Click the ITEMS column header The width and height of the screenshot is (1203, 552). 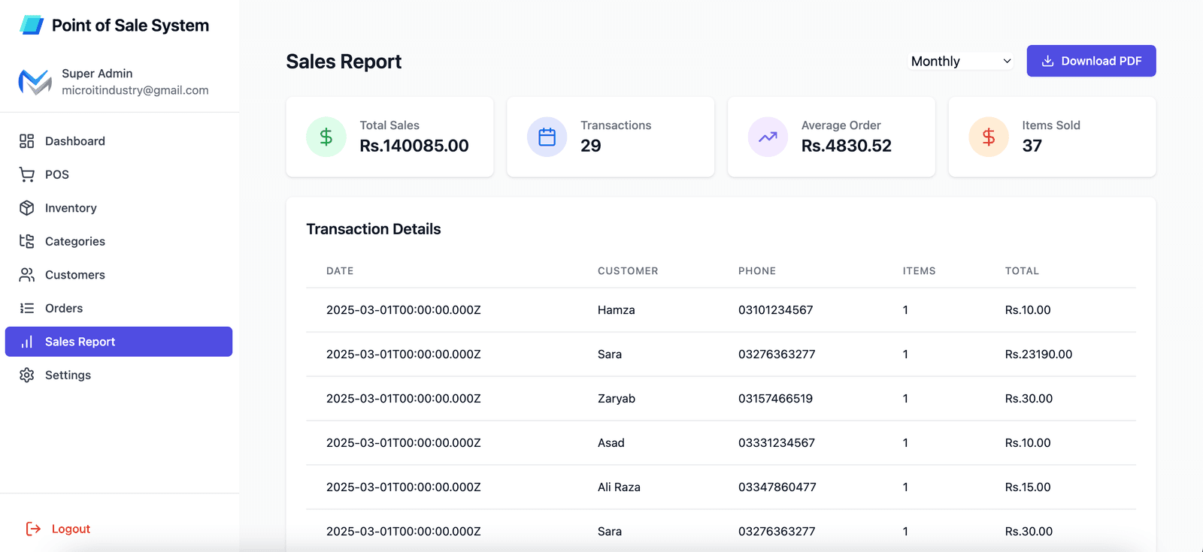(919, 271)
